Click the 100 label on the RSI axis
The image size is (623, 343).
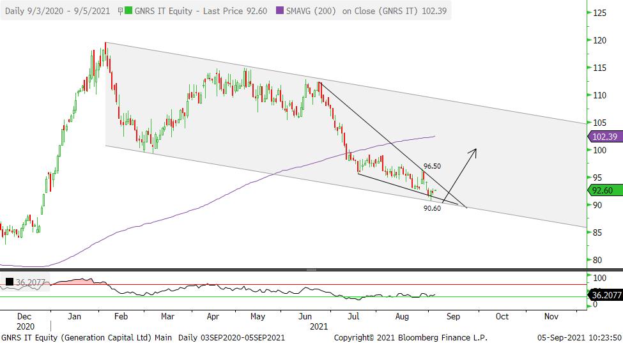click(x=601, y=277)
